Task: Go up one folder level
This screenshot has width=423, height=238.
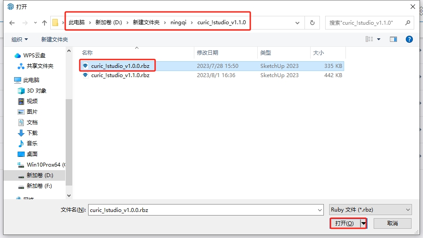Action: point(45,23)
